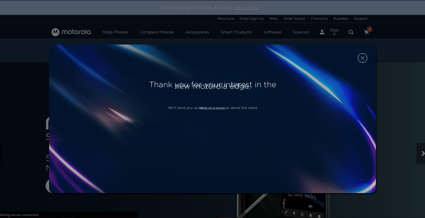Close the motorola edge thank-you popup
Viewport: 425px width, 218px height.
point(362,58)
